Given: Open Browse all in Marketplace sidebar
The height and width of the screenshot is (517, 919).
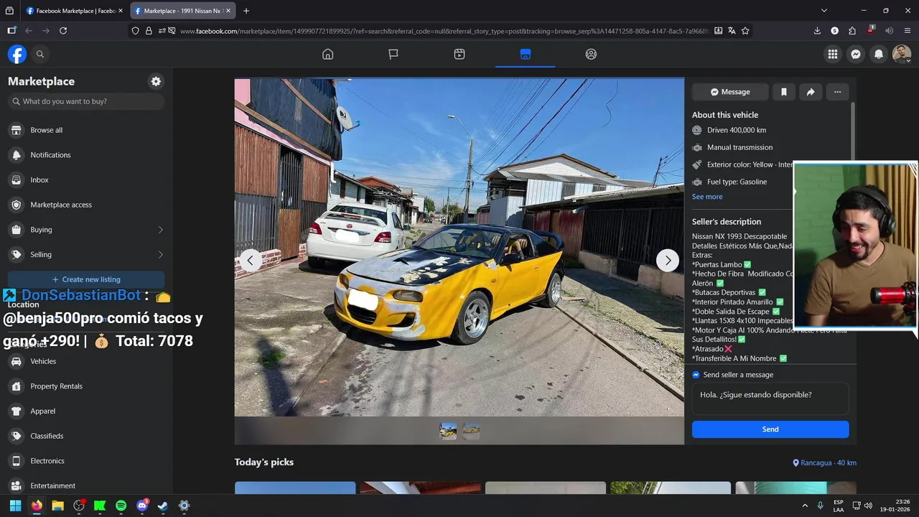Looking at the screenshot, I should tap(86, 130).
